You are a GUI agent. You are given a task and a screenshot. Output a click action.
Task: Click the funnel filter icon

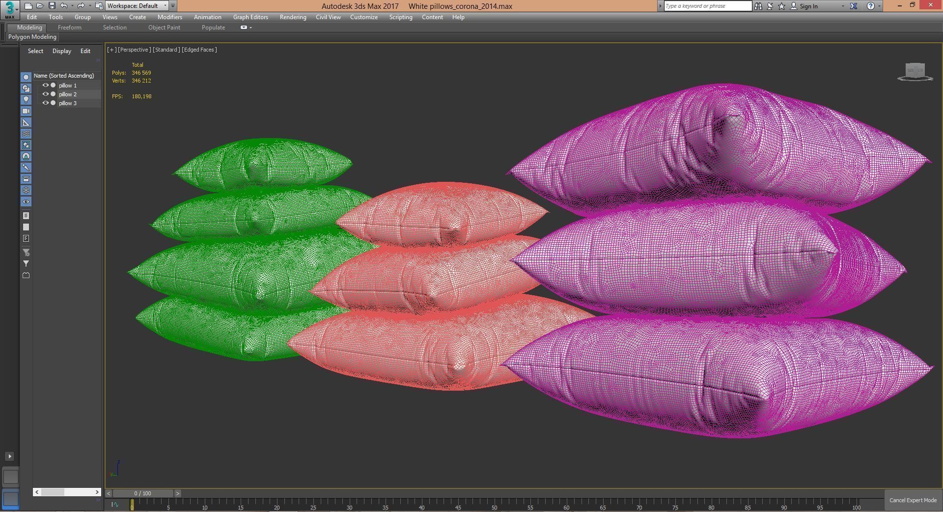[26, 264]
